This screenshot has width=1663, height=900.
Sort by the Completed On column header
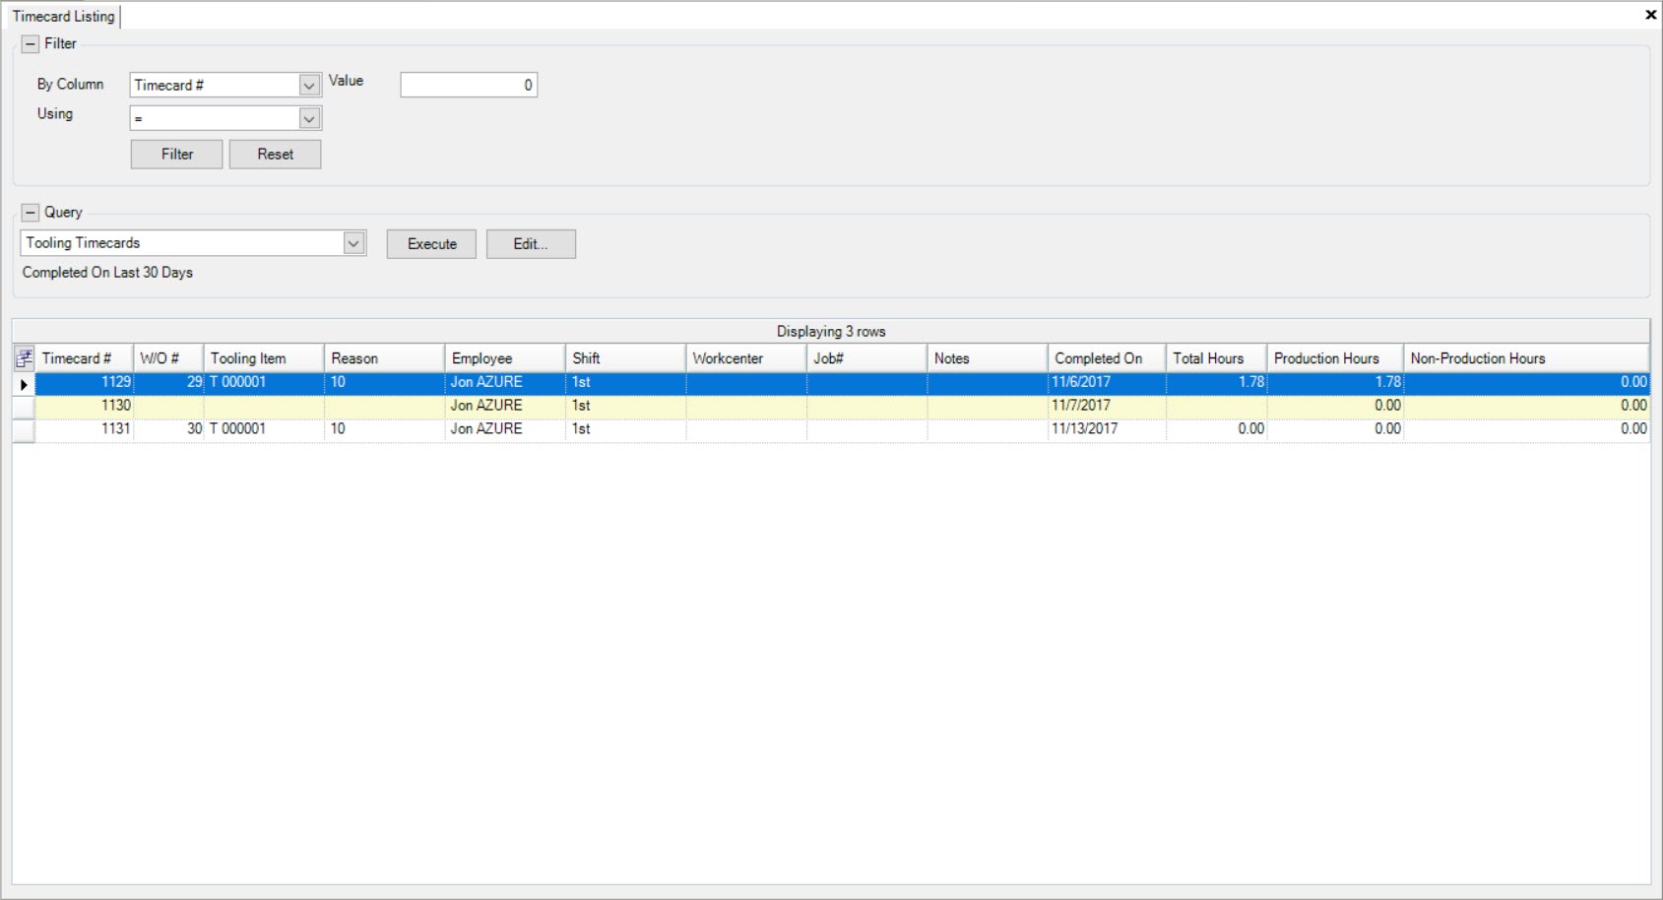pos(1107,358)
